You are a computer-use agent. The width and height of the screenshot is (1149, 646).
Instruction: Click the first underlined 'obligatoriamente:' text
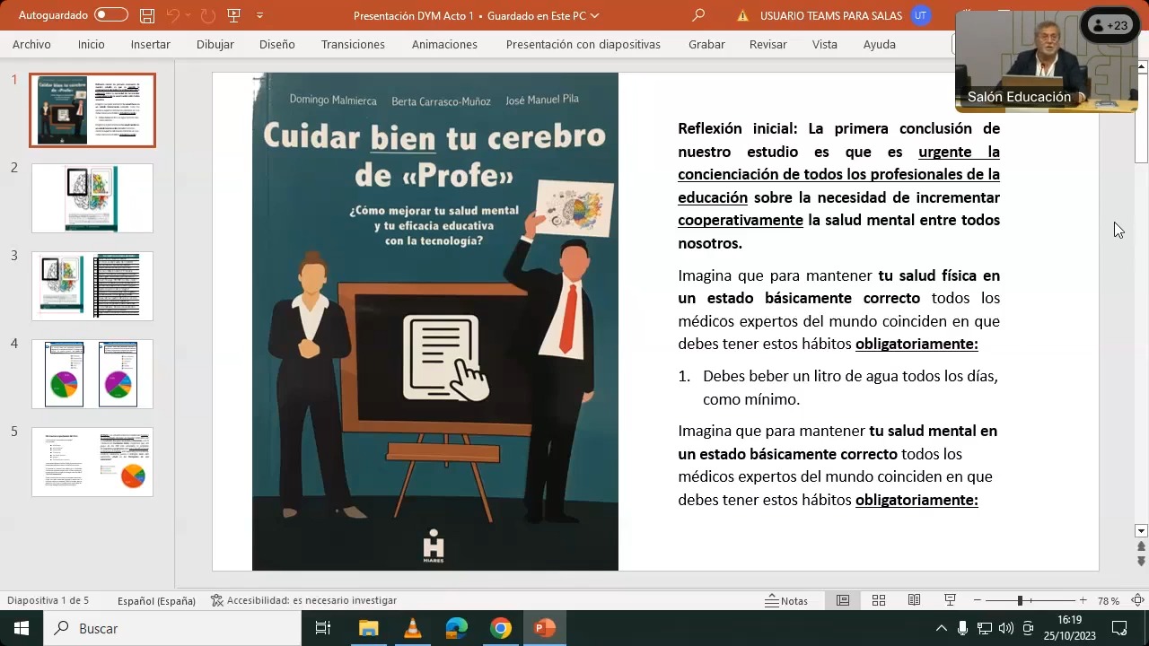click(917, 344)
